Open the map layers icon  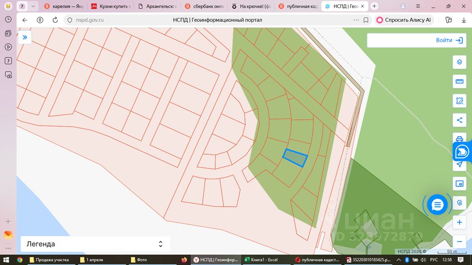click(459, 62)
